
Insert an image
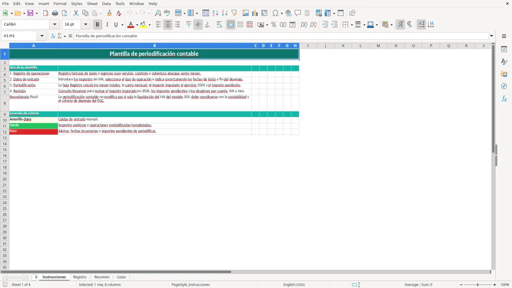point(246,13)
